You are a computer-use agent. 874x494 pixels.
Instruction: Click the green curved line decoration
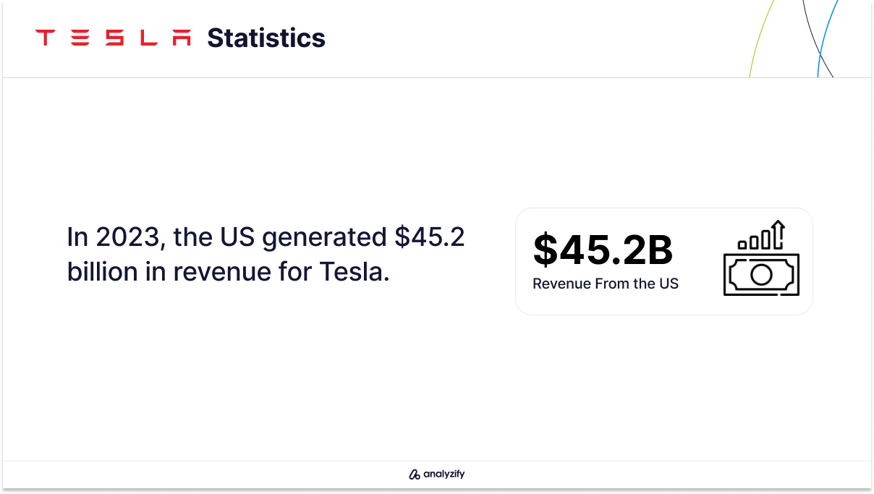tap(761, 38)
